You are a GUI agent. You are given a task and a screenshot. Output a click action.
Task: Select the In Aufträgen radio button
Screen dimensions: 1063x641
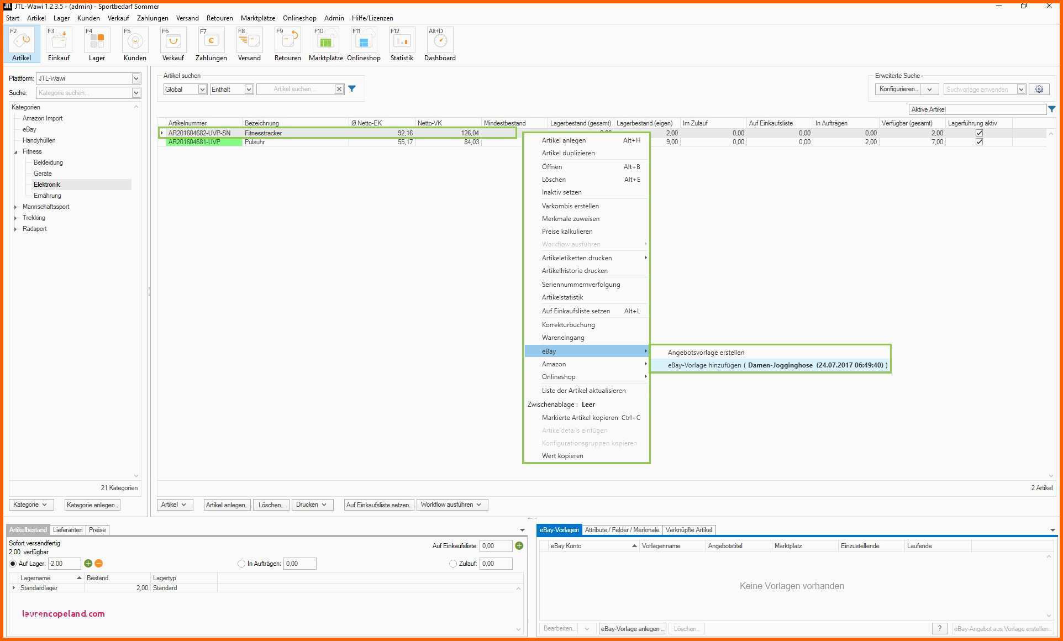point(241,564)
